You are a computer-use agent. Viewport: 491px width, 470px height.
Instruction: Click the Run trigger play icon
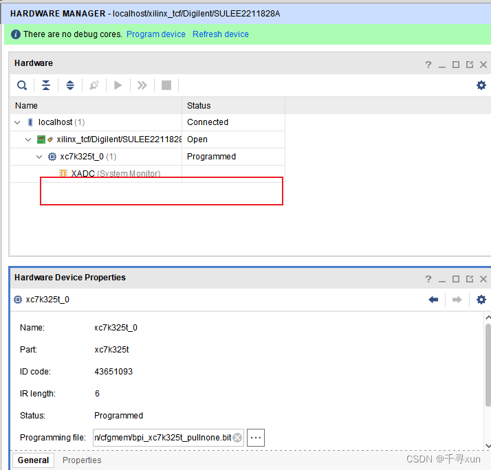pyautogui.click(x=118, y=85)
